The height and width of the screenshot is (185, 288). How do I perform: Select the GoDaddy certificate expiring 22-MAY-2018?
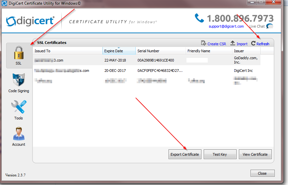115,60
